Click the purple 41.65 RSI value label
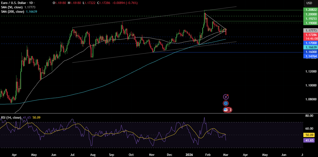The height and width of the screenshot is (157, 318). point(310,140)
